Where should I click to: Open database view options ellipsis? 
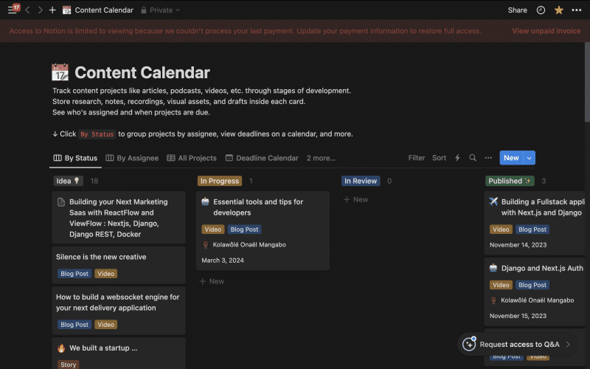(x=488, y=158)
